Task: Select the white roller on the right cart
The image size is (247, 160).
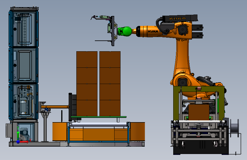Action: (199, 122)
